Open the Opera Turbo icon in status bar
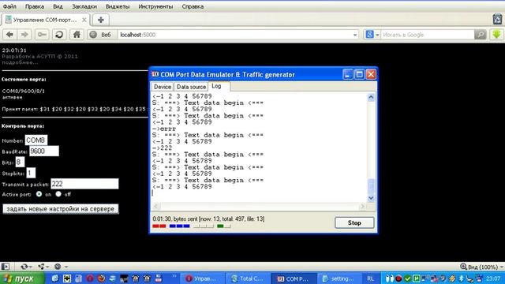 (58, 267)
